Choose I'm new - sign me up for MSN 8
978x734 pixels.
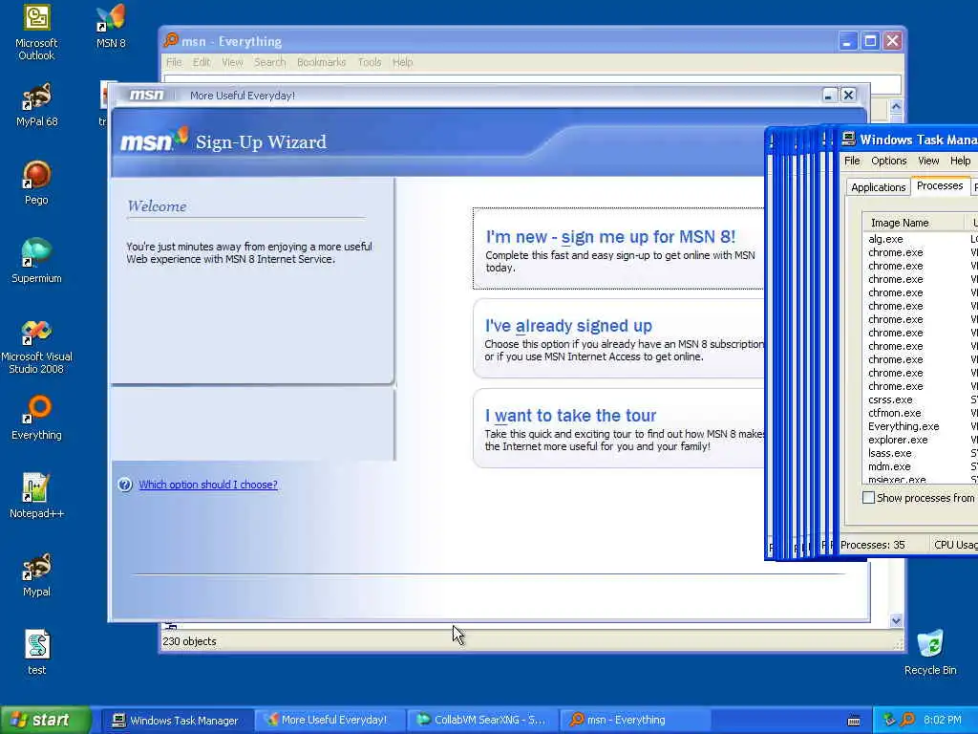click(x=619, y=248)
